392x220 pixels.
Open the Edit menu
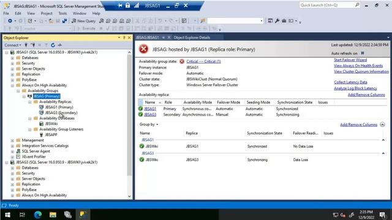(18, 13)
